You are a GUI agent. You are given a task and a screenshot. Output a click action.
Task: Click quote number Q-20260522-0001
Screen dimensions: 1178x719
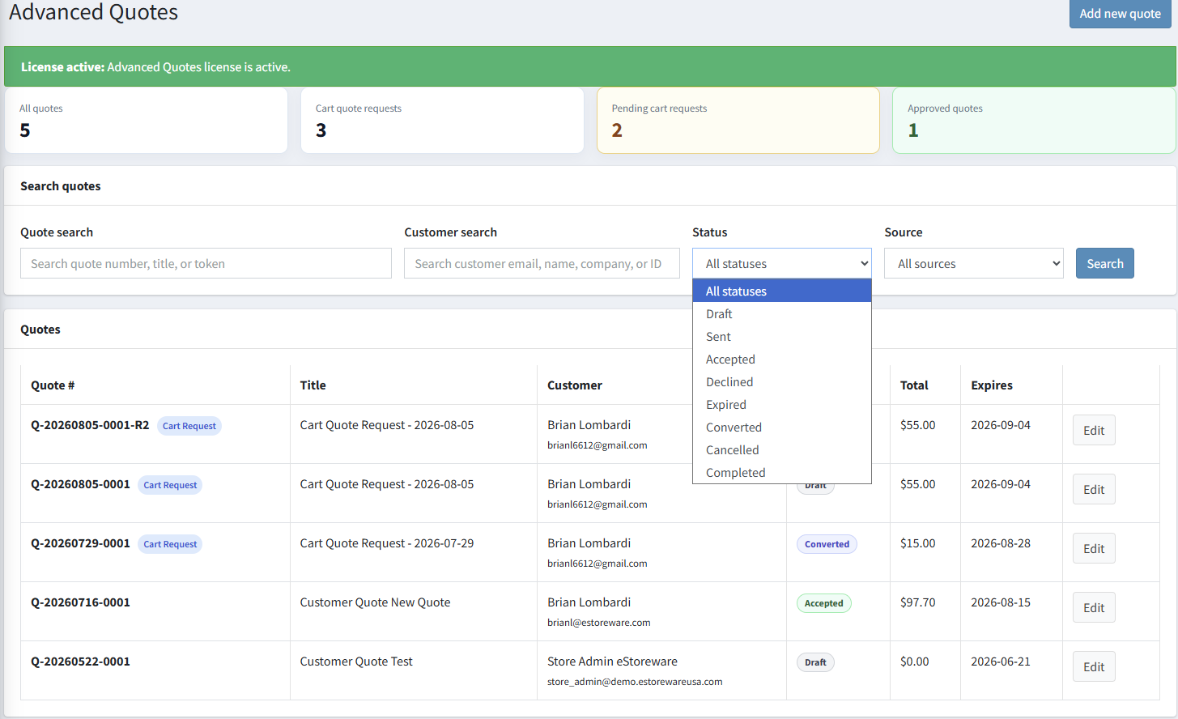pyautogui.click(x=80, y=662)
